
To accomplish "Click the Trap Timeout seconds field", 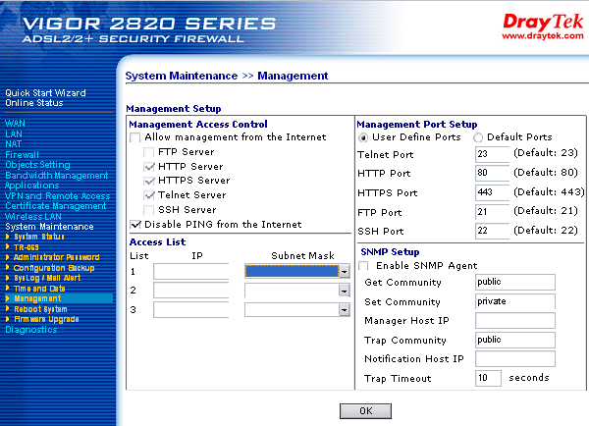I will [488, 378].
